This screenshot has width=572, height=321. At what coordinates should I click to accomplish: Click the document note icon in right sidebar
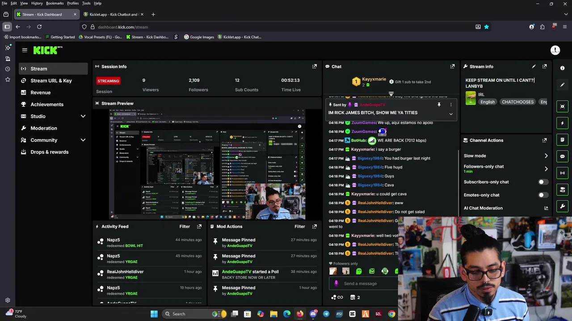point(563,140)
